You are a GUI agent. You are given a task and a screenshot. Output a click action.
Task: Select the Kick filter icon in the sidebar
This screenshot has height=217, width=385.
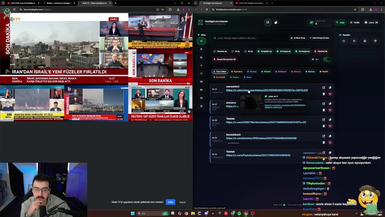click(201, 49)
